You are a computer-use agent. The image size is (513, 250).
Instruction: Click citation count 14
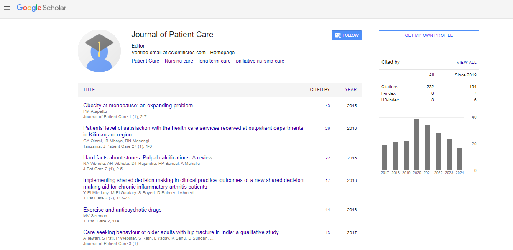click(x=327, y=210)
